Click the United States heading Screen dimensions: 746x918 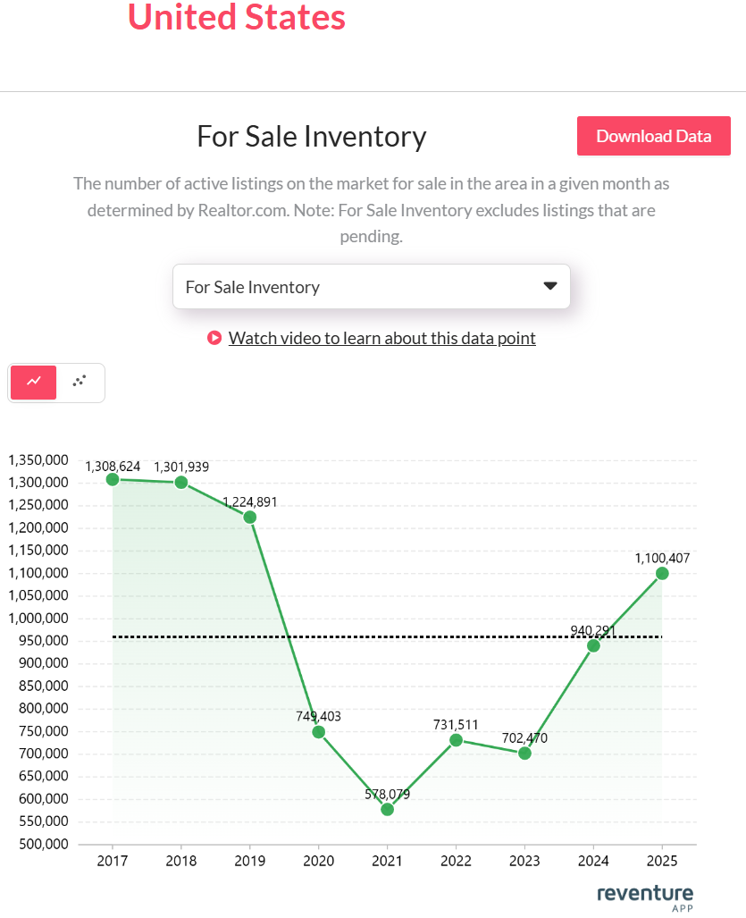tap(236, 17)
